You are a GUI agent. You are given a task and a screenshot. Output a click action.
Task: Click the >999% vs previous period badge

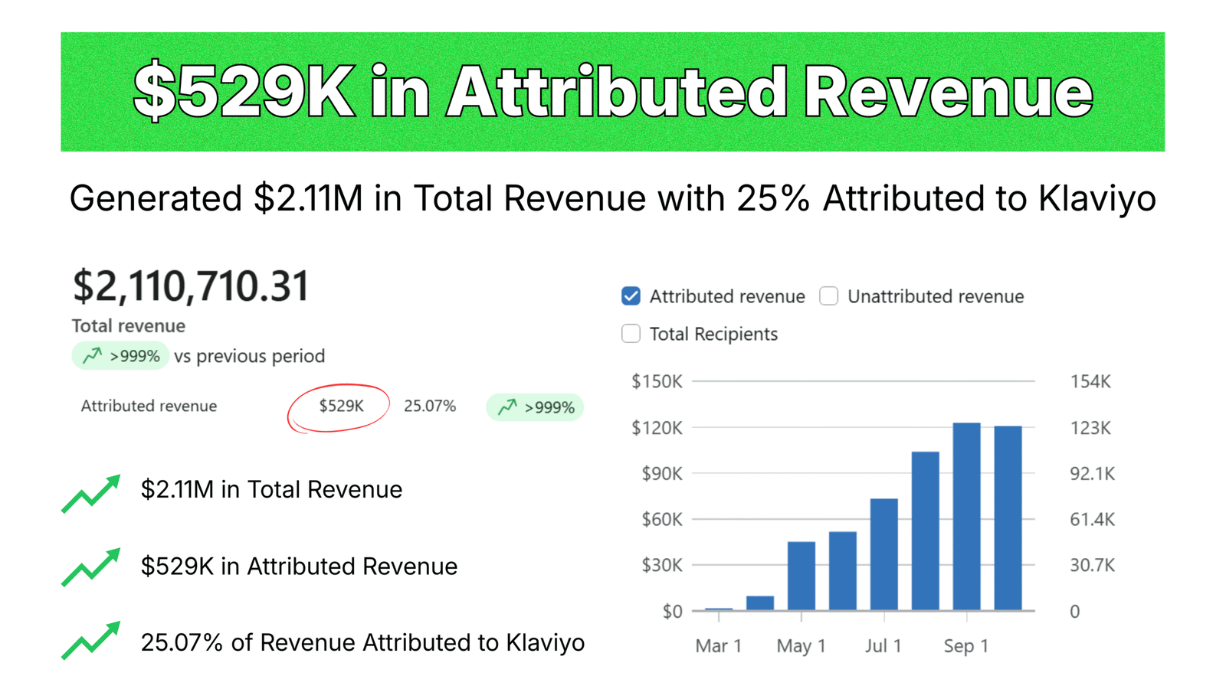coord(120,356)
